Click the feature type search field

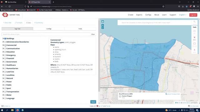click(46, 34)
